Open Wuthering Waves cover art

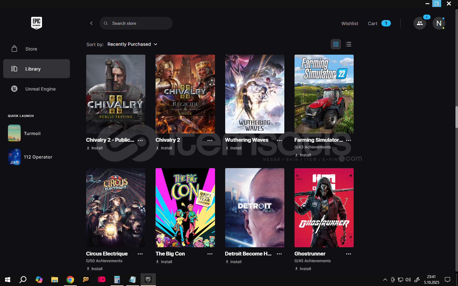coord(255,94)
